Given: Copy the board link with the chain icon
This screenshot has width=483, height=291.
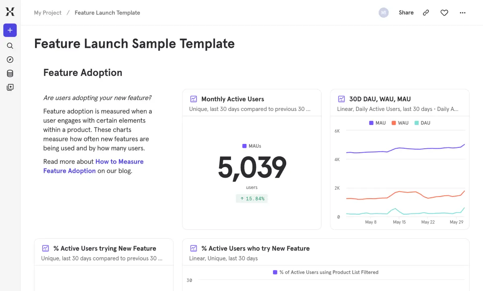Looking at the screenshot, I should pos(426,13).
